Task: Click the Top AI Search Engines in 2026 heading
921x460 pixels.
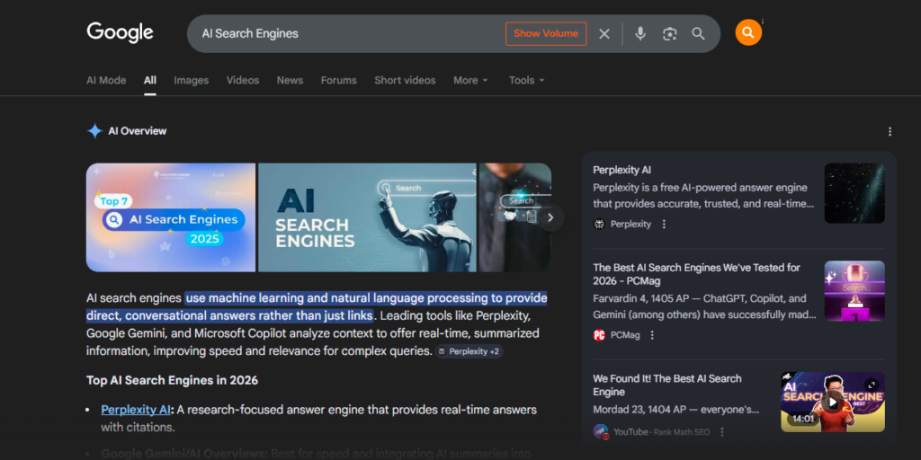Action: click(x=172, y=380)
